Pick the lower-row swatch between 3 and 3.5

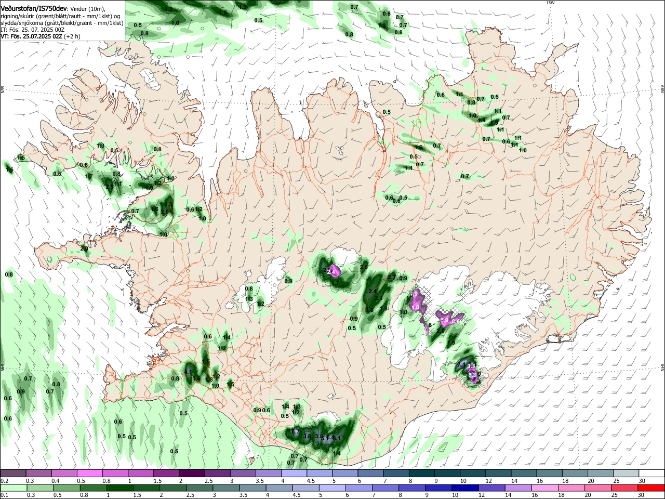227,488
